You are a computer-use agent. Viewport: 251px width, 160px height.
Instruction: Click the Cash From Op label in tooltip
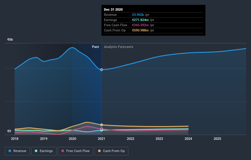[115, 30]
